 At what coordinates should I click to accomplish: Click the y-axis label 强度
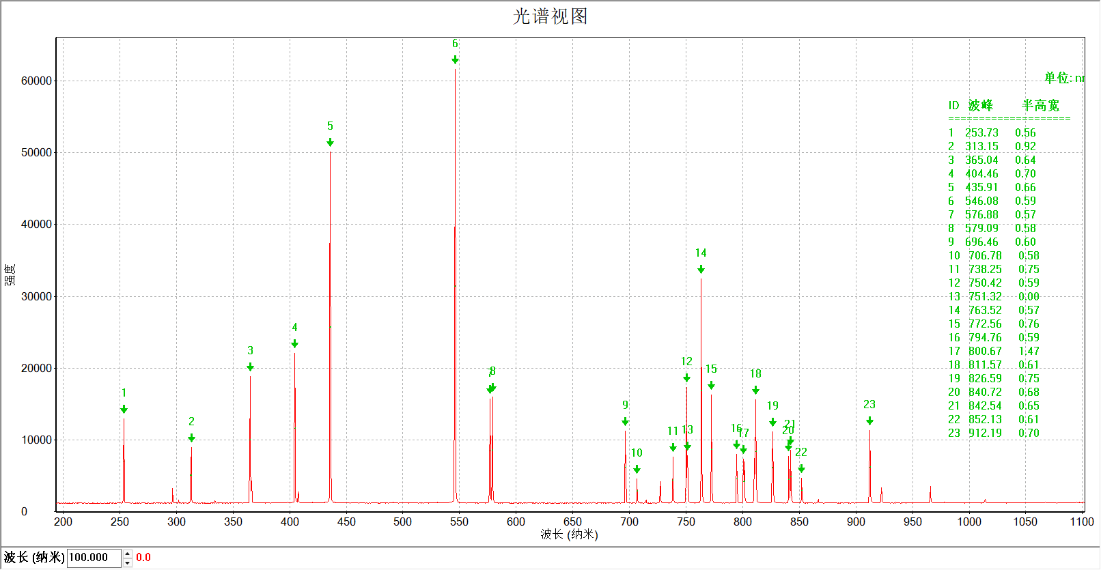click(10, 274)
